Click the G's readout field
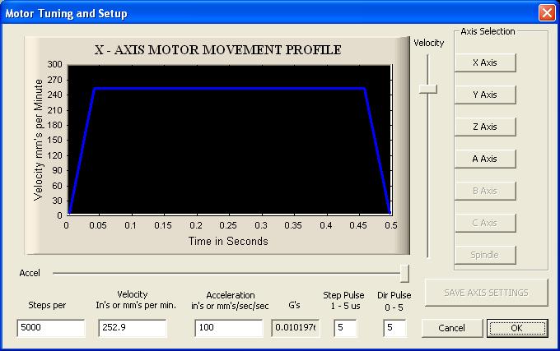This screenshot has width=560, height=351. pyautogui.click(x=295, y=328)
